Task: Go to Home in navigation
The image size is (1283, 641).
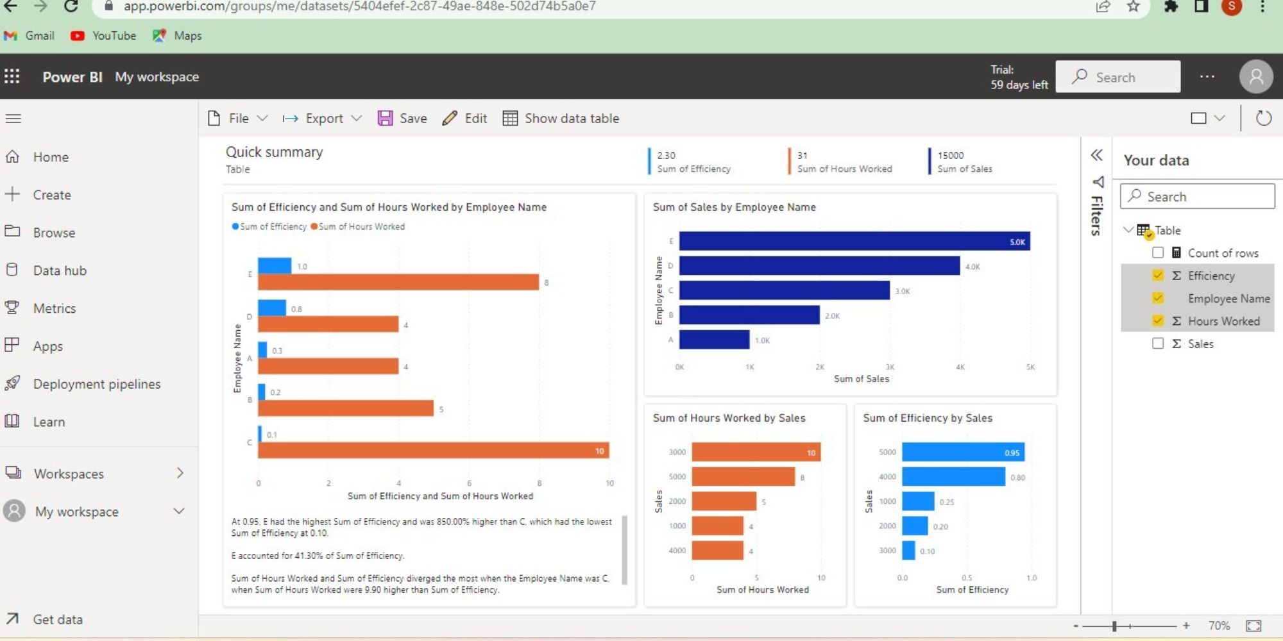Action: pos(51,156)
